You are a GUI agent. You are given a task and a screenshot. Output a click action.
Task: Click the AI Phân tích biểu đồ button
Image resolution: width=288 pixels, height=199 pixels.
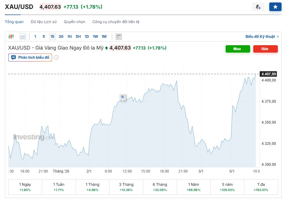tap(30, 58)
